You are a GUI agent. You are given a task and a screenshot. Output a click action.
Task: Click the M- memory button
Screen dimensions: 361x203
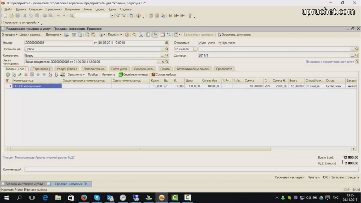click(183, 16)
